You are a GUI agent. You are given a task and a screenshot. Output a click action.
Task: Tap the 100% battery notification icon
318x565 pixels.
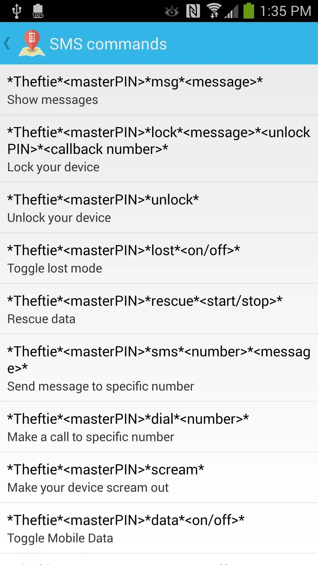(38, 11)
